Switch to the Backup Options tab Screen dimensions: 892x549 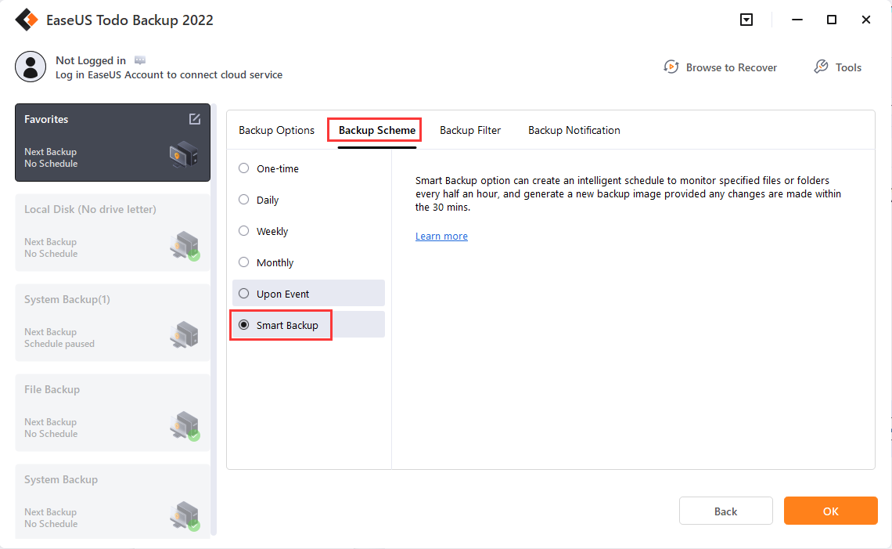point(276,131)
